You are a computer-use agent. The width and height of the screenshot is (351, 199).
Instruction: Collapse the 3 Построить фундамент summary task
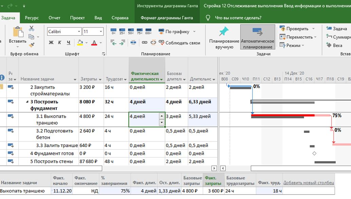27,102
